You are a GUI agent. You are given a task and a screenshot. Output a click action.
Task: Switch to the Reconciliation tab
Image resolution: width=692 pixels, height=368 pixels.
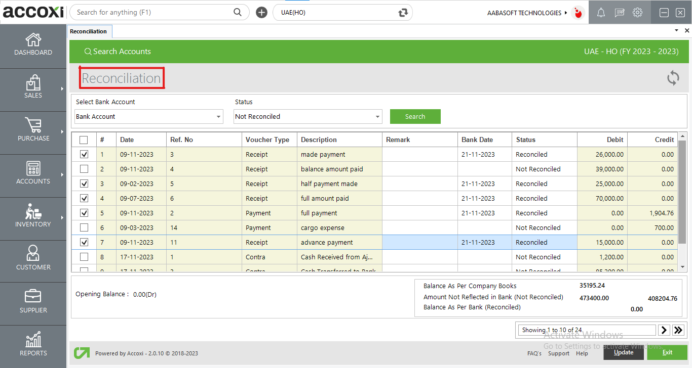[x=89, y=31]
